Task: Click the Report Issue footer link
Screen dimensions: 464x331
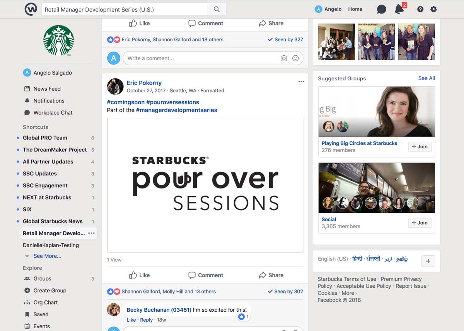Action: [411, 286]
